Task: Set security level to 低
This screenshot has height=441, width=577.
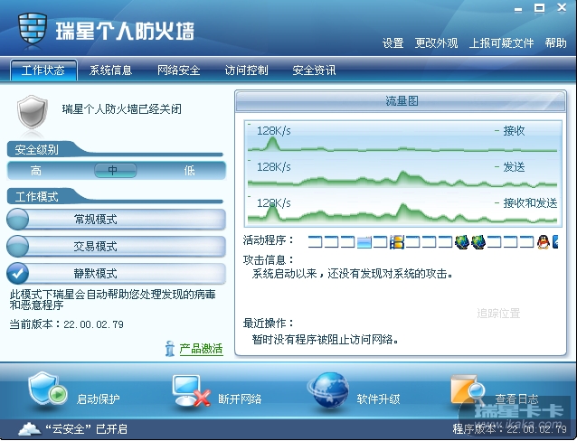Action: pos(189,170)
